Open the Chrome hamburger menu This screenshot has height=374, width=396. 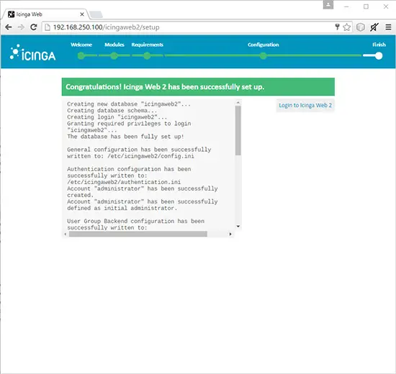388,27
